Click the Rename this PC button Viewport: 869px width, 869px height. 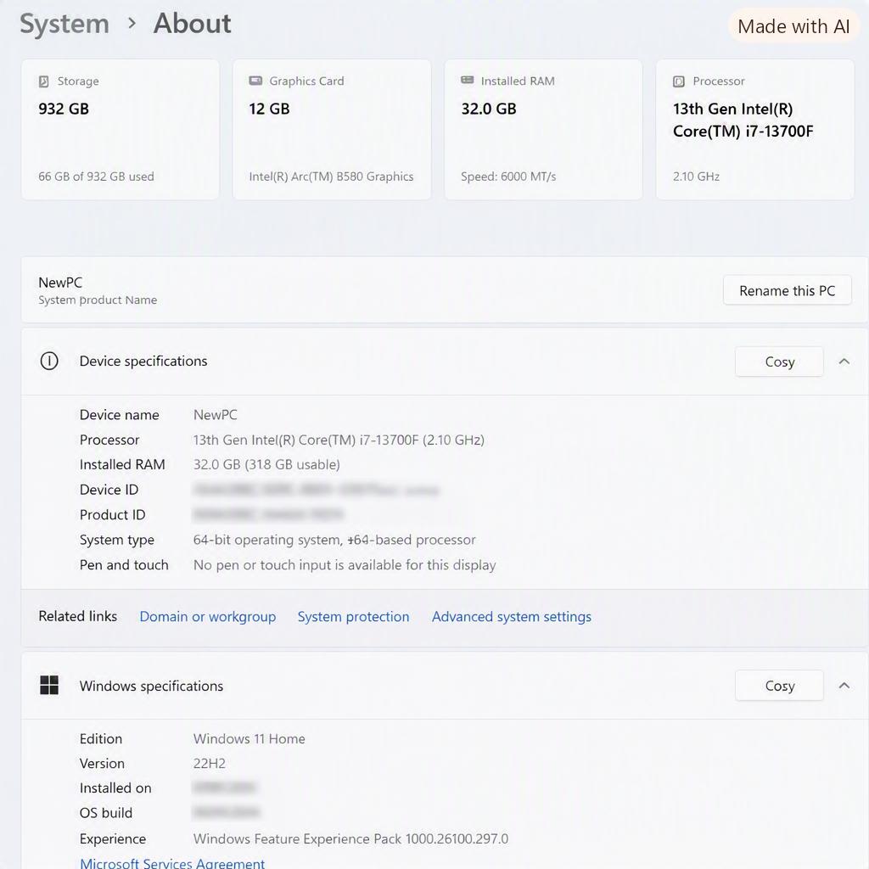[787, 290]
